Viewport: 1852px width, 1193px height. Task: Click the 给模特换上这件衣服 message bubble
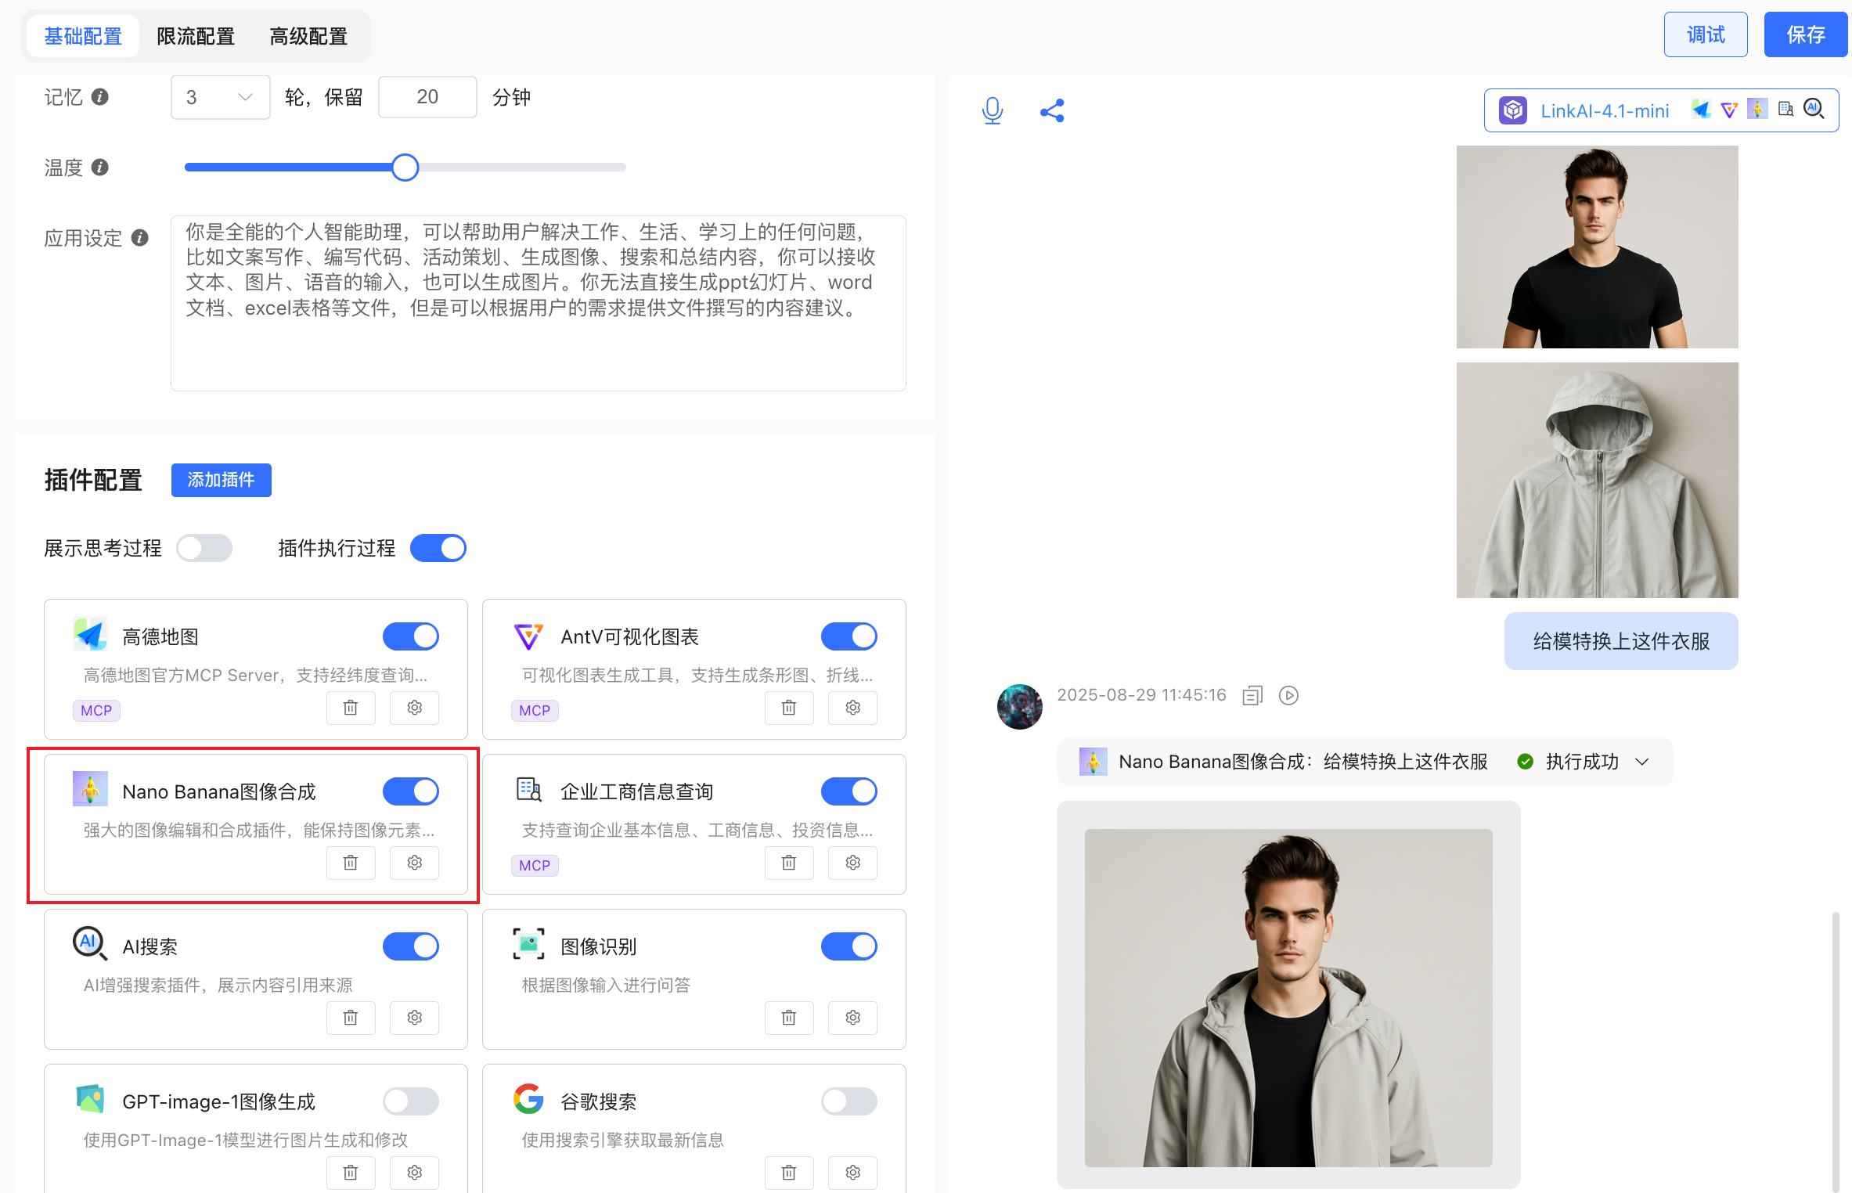point(1621,641)
